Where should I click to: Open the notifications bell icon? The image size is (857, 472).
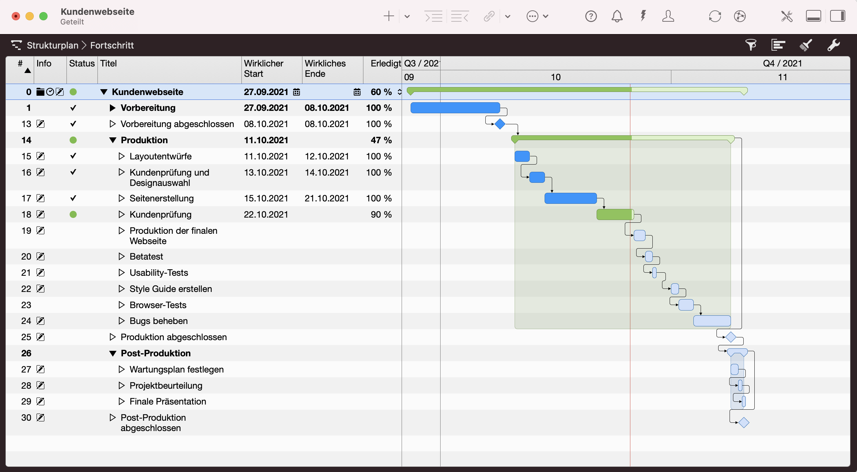pyautogui.click(x=617, y=16)
